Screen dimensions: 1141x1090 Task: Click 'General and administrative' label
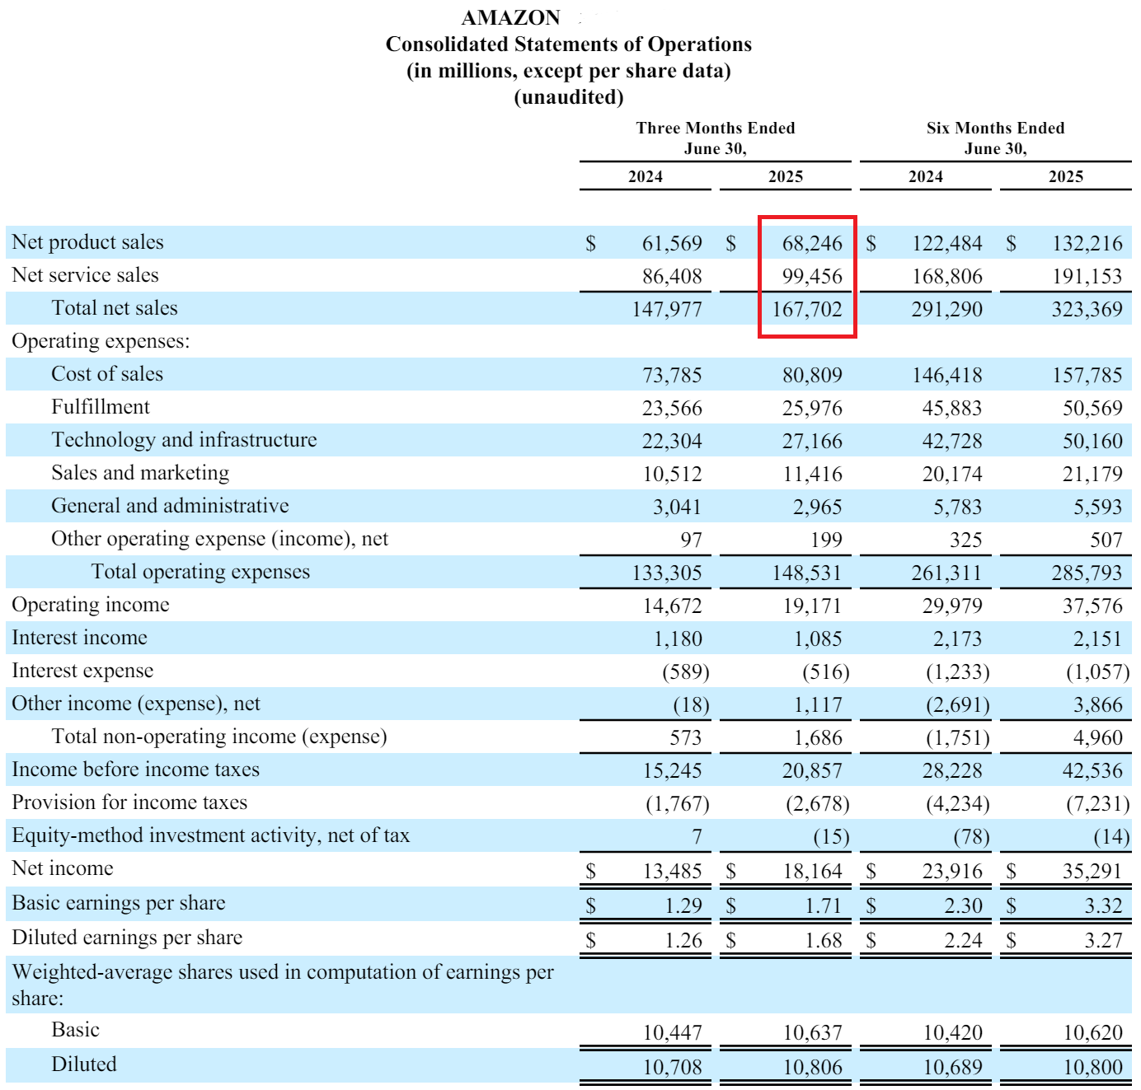[x=170, y=506]
